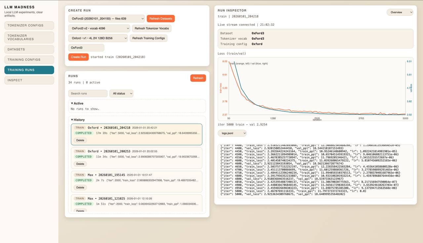The image size is (423, 243).
Task: Open the Overview view selector
Action: click(400, 12)
